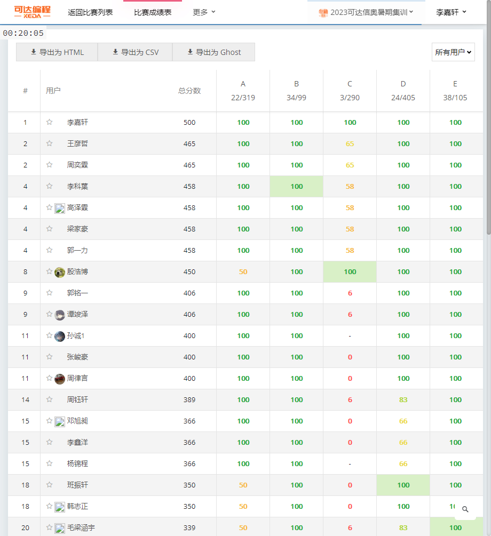The width and height of the screenshot is (491, 536).
Task: Select the 比赛成绩表 tab
Action: pos(153,12)
